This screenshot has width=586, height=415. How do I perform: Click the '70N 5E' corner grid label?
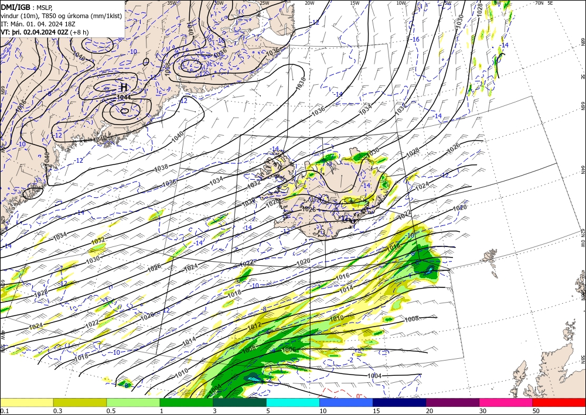click(544, 3)
